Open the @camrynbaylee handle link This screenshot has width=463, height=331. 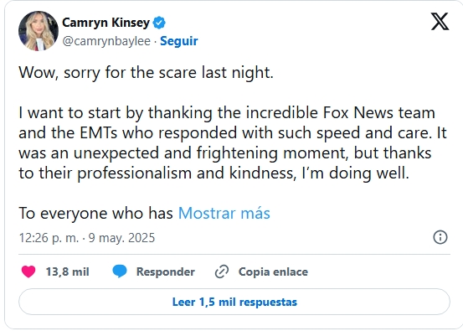pos(106,41)
